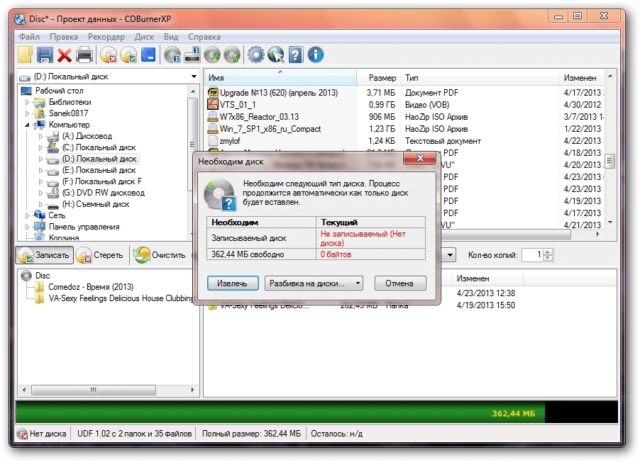
Task: Expand the Sanek0817 tree node
Action: point(28,113)
